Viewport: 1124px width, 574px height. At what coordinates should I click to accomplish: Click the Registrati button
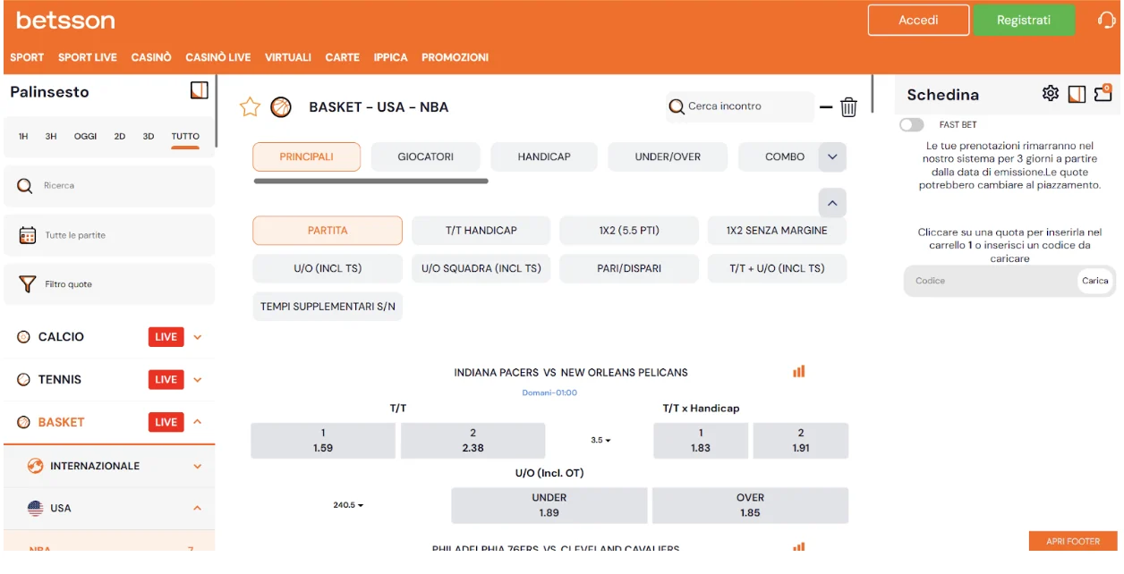coord(1024,19)
